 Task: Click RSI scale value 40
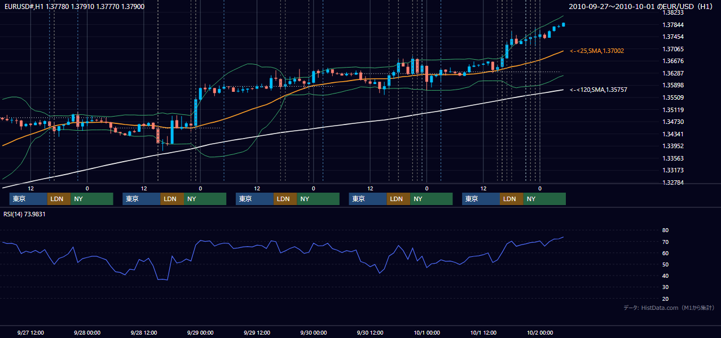click(x=665, y=275)
